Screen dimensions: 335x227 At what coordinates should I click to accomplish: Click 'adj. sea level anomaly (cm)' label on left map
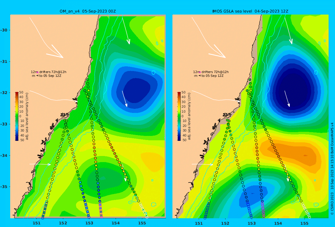pyautogui.click(x=27, y=116)
